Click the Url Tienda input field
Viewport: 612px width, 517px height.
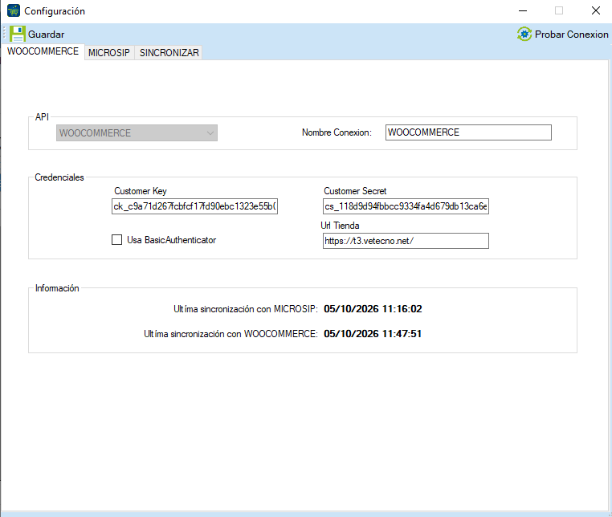pos(406,241)
